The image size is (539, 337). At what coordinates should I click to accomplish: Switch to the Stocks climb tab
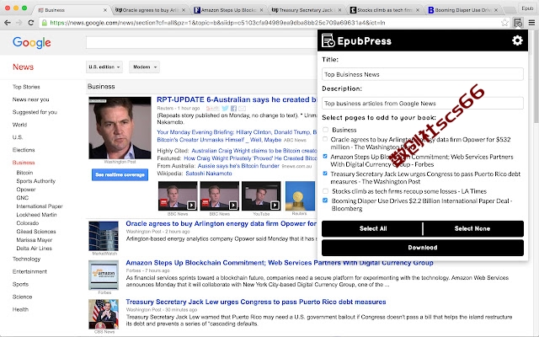click(x=383, y=10)
